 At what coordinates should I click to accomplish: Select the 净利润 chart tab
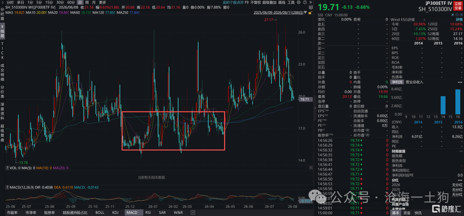point(397,82)
